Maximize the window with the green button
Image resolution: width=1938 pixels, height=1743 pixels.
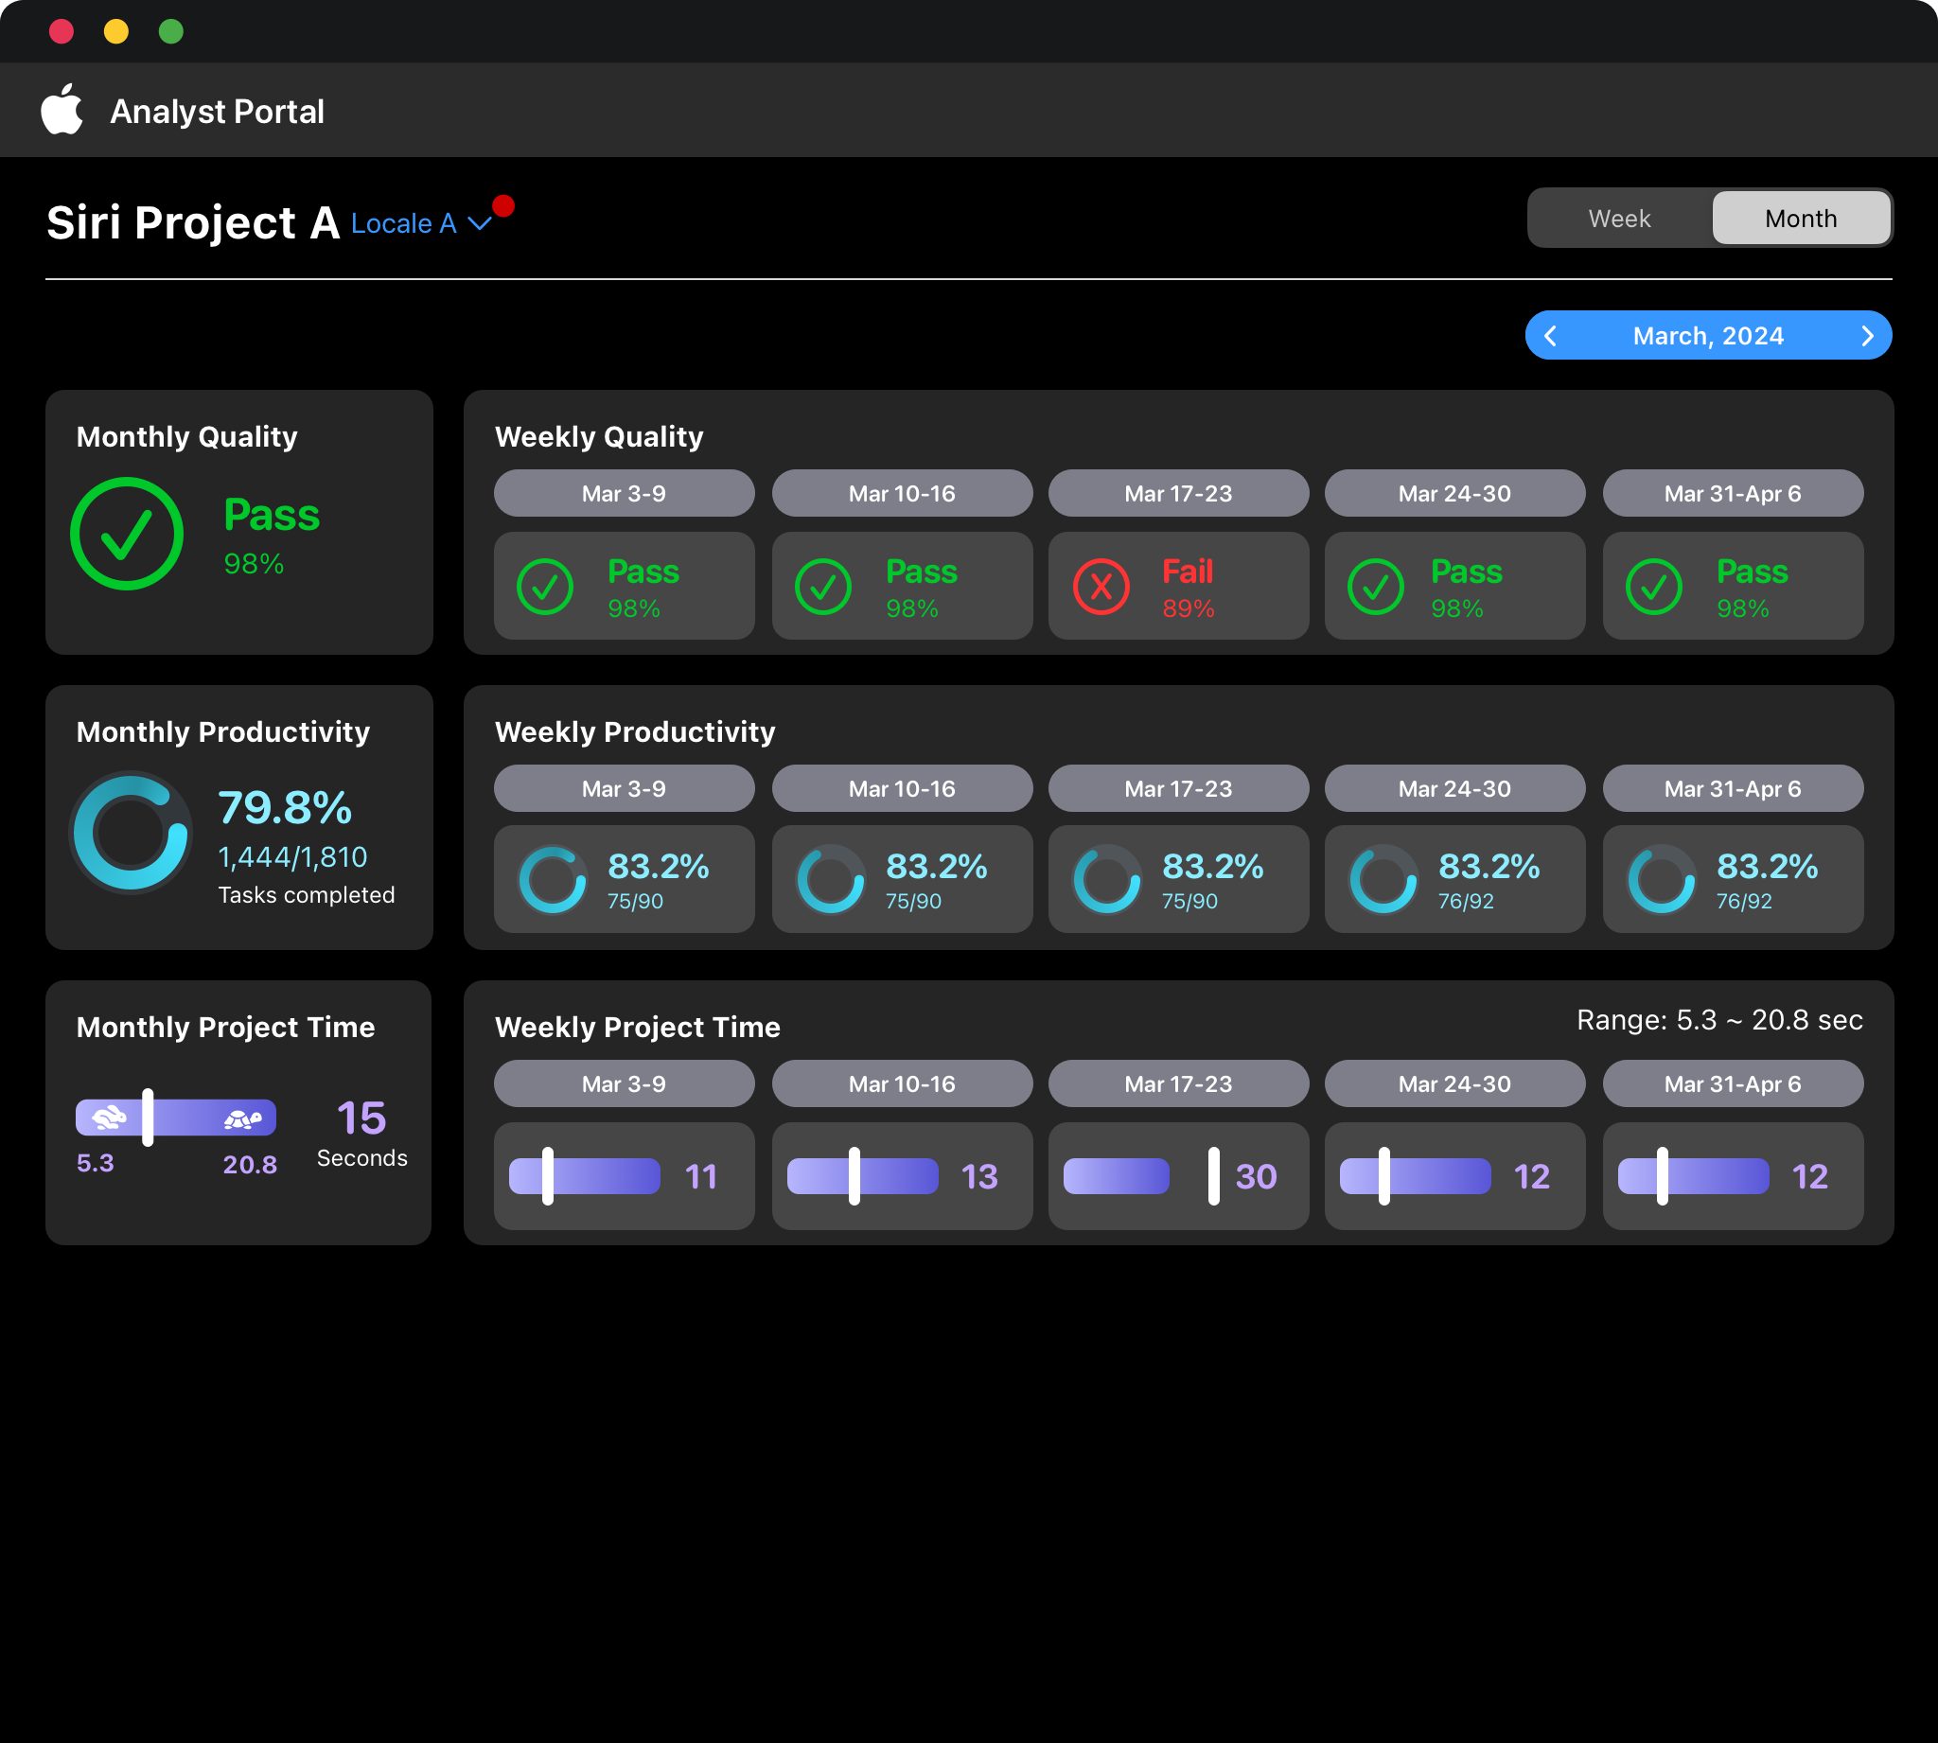click(x=170, y=31)
